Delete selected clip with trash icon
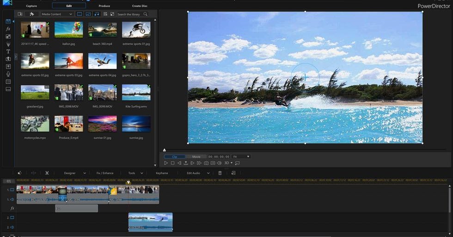The height and width of the screenshot is (237, 453). pos(220,173)
